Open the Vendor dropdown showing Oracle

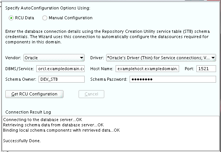coord(54,58)
